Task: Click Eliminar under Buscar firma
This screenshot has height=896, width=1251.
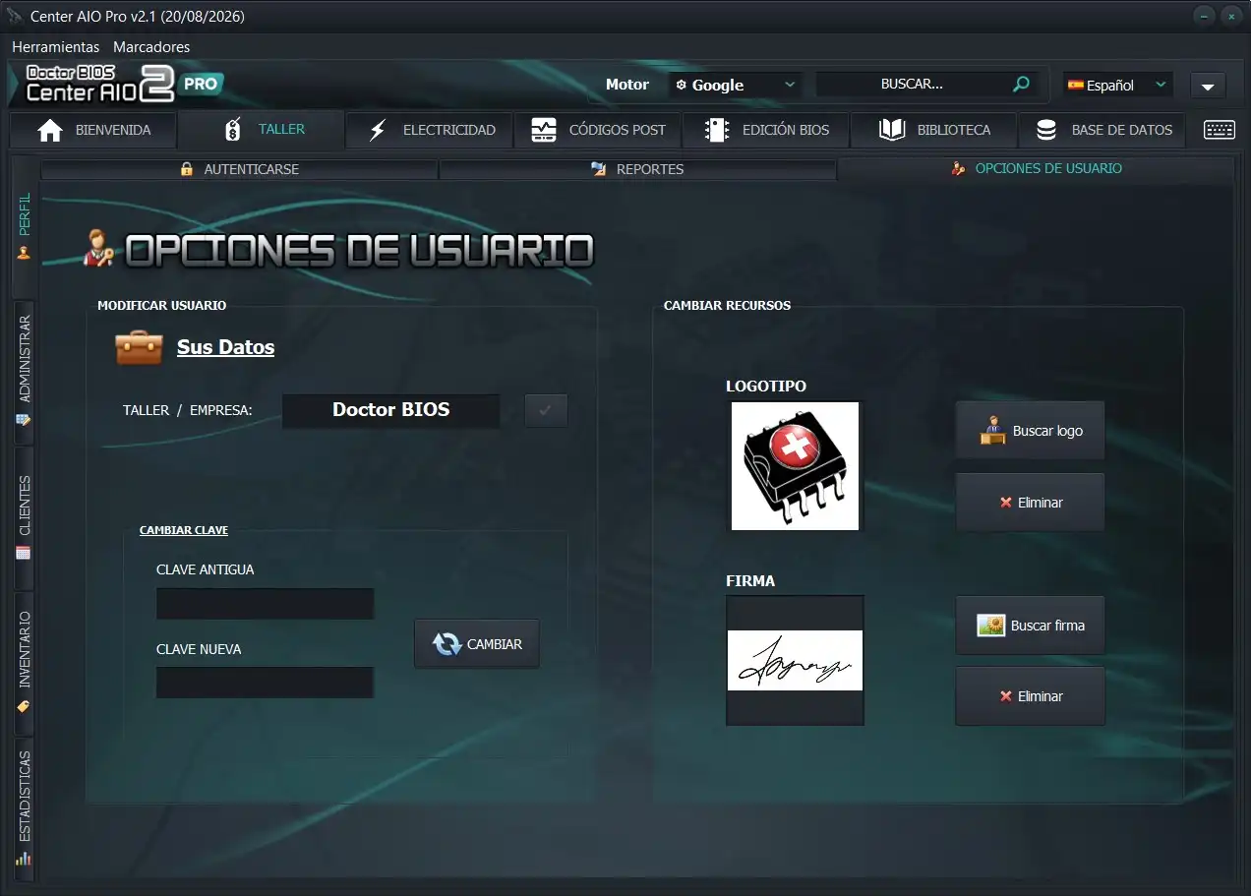Action: (x=1030, y=695)
